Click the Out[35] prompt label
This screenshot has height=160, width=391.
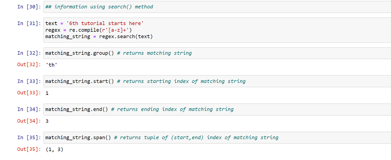point(29,149)
